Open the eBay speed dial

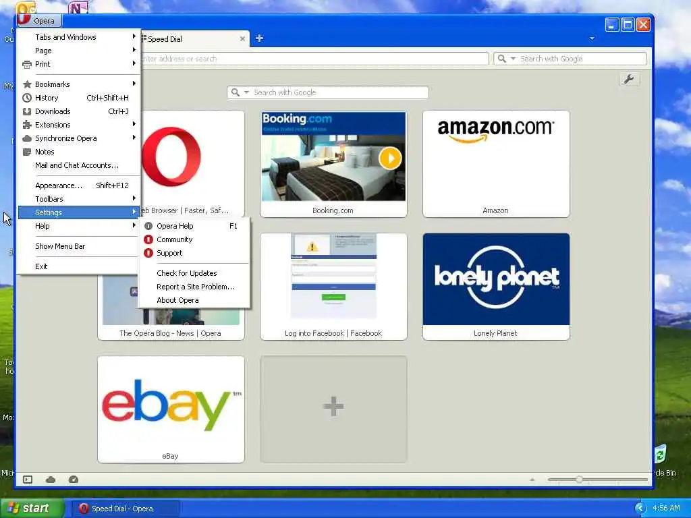pyautogui.click(x=171, y=409)
